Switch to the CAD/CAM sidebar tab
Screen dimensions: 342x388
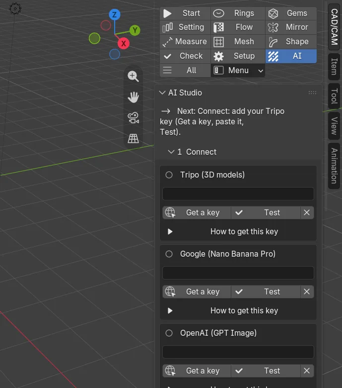point(334,27)
